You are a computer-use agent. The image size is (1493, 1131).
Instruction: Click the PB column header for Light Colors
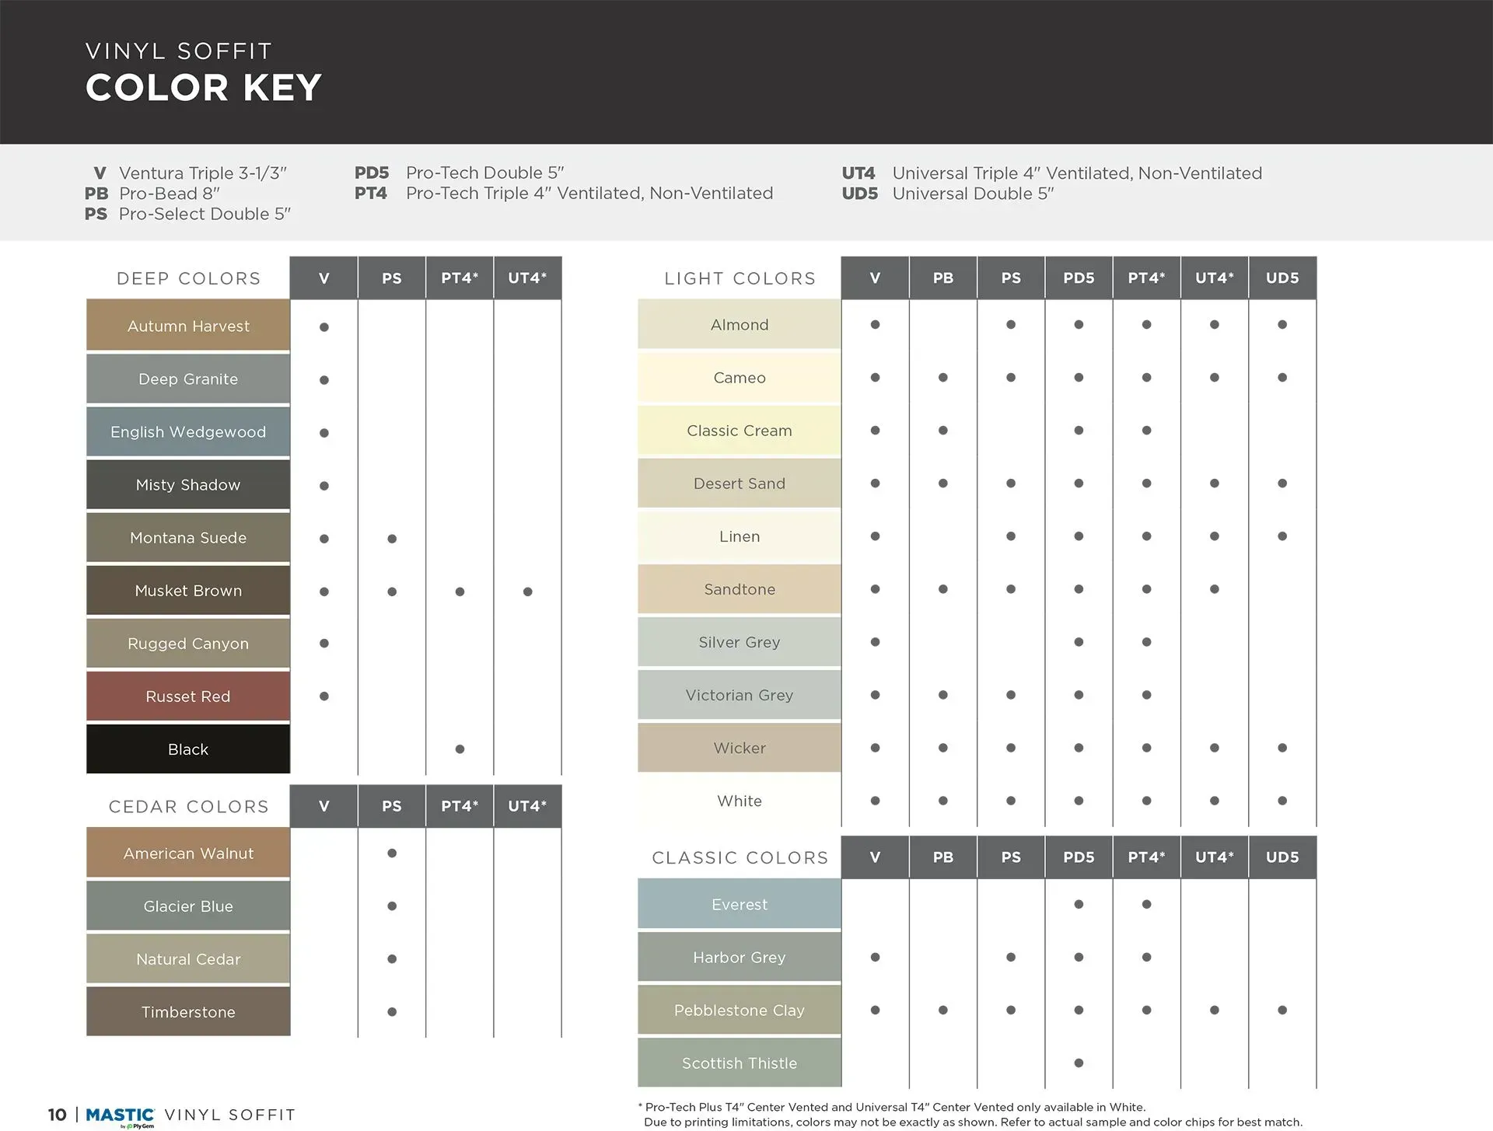coord(942,278)
